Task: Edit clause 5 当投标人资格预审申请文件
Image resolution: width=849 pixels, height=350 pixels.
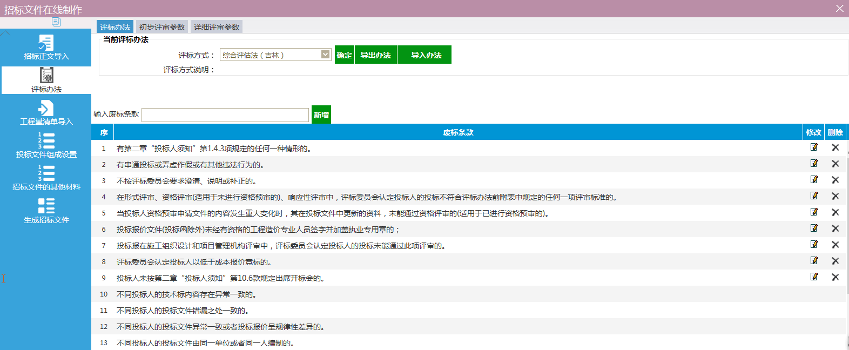Action: tap(814, 212)
